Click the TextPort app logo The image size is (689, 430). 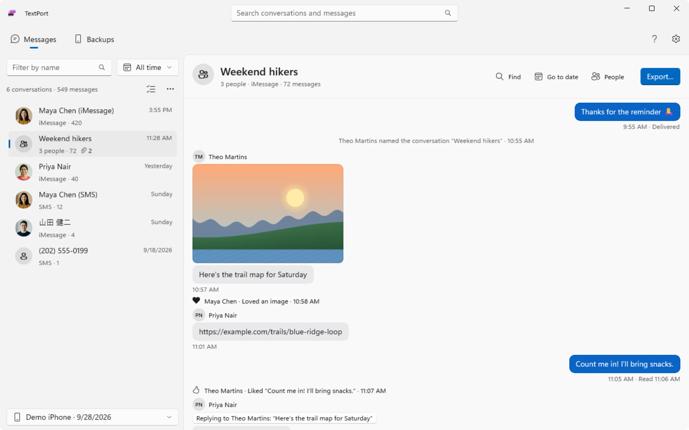pyautogui.click(x=12, y=13)
